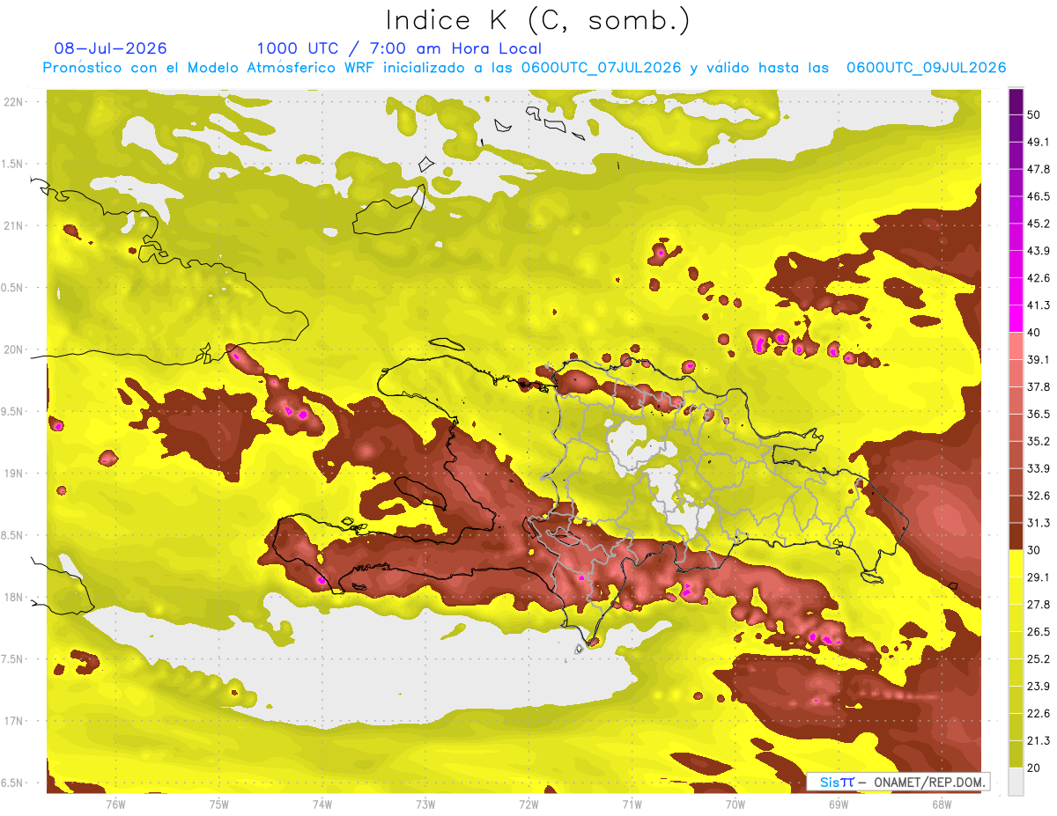Click the latitude label "20N"
This screenshot has width=1057, height=816.
[x=14, y=350]
